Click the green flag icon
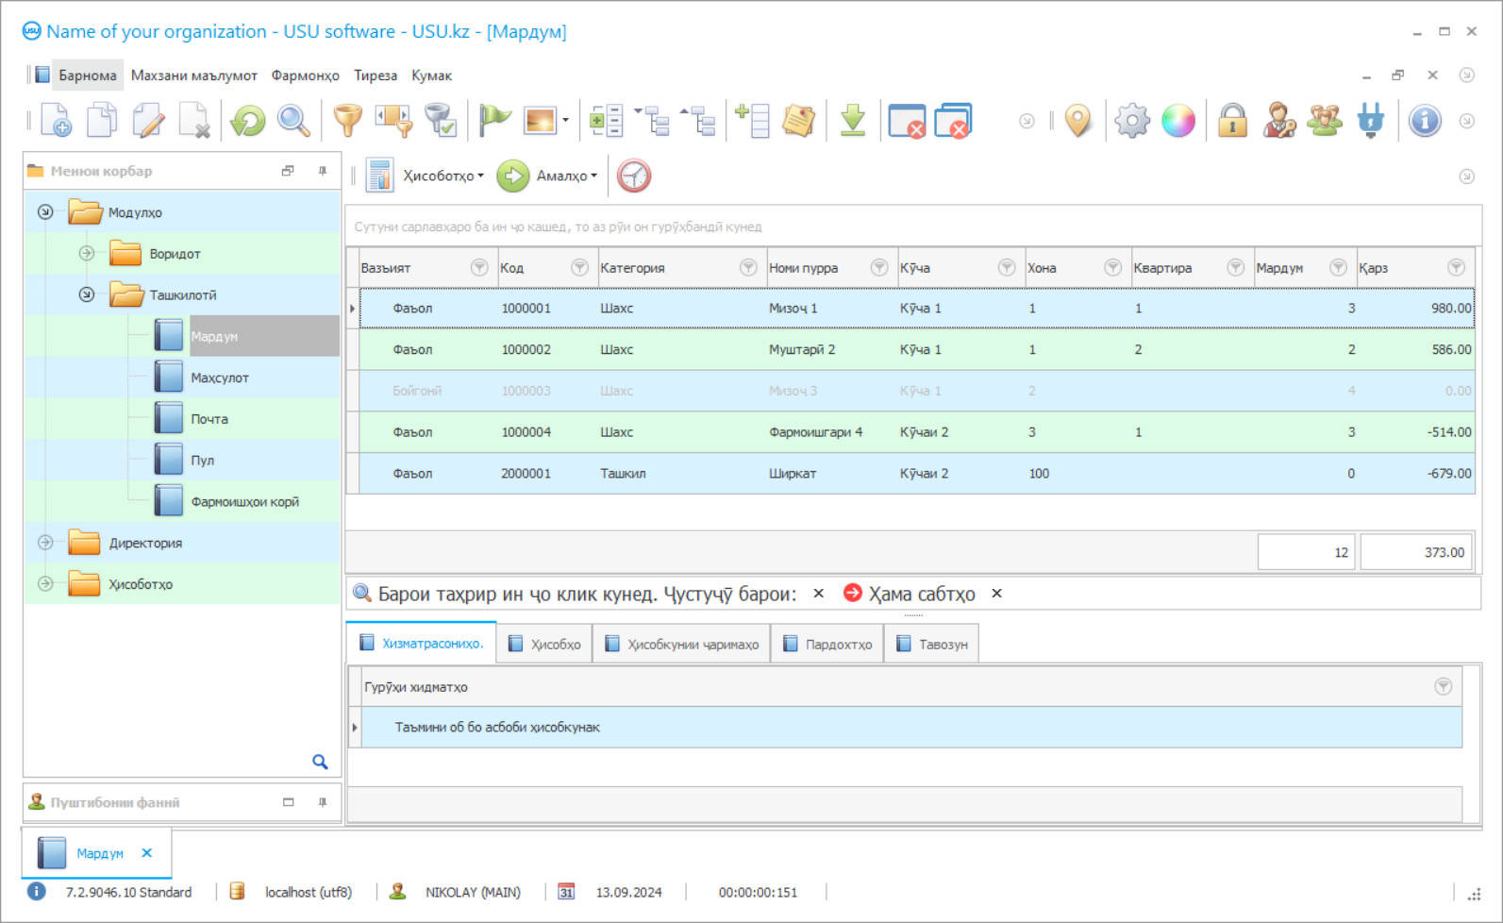 [494, 121]
